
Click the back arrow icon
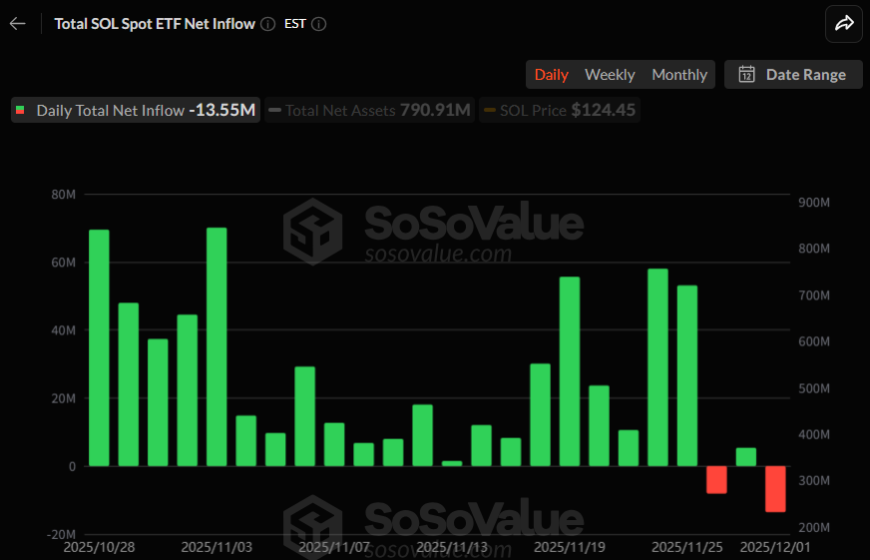pos(17,24)
